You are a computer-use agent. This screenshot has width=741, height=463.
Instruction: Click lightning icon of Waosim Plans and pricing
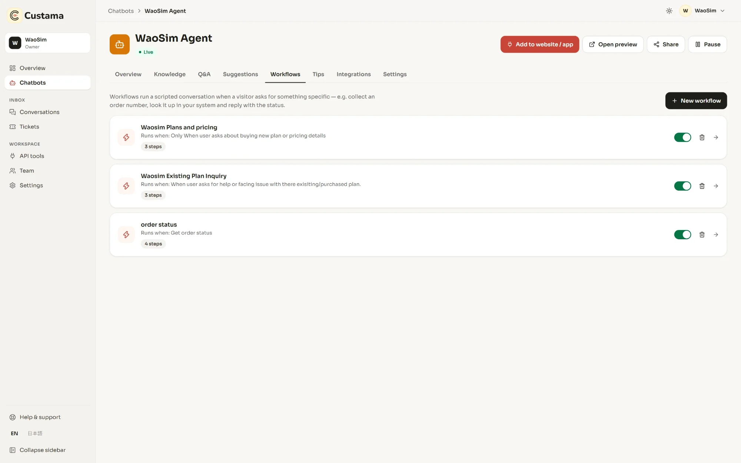click(126, 137)
